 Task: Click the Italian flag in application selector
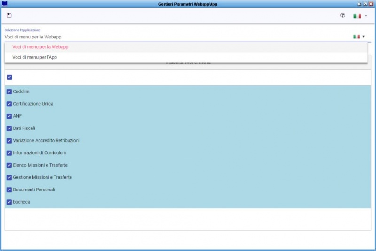tap(357, 37)
